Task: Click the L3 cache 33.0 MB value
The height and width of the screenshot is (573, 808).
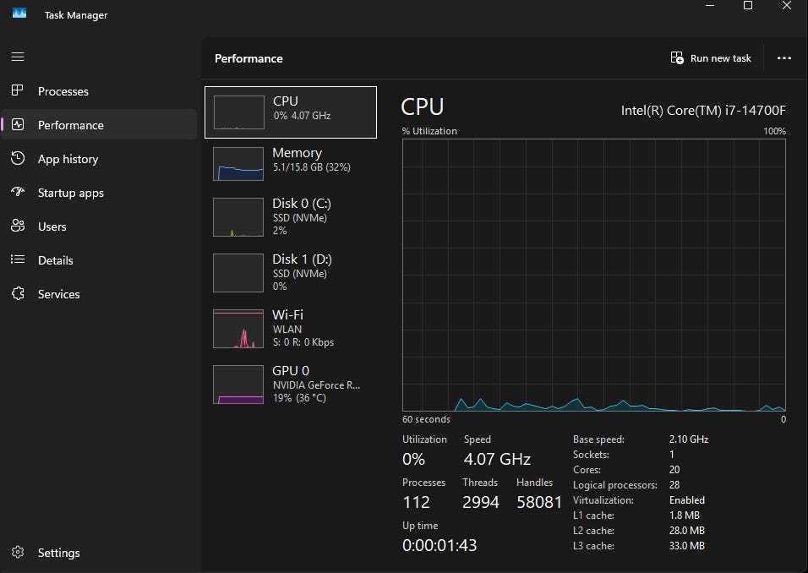Action: (687, 545)
